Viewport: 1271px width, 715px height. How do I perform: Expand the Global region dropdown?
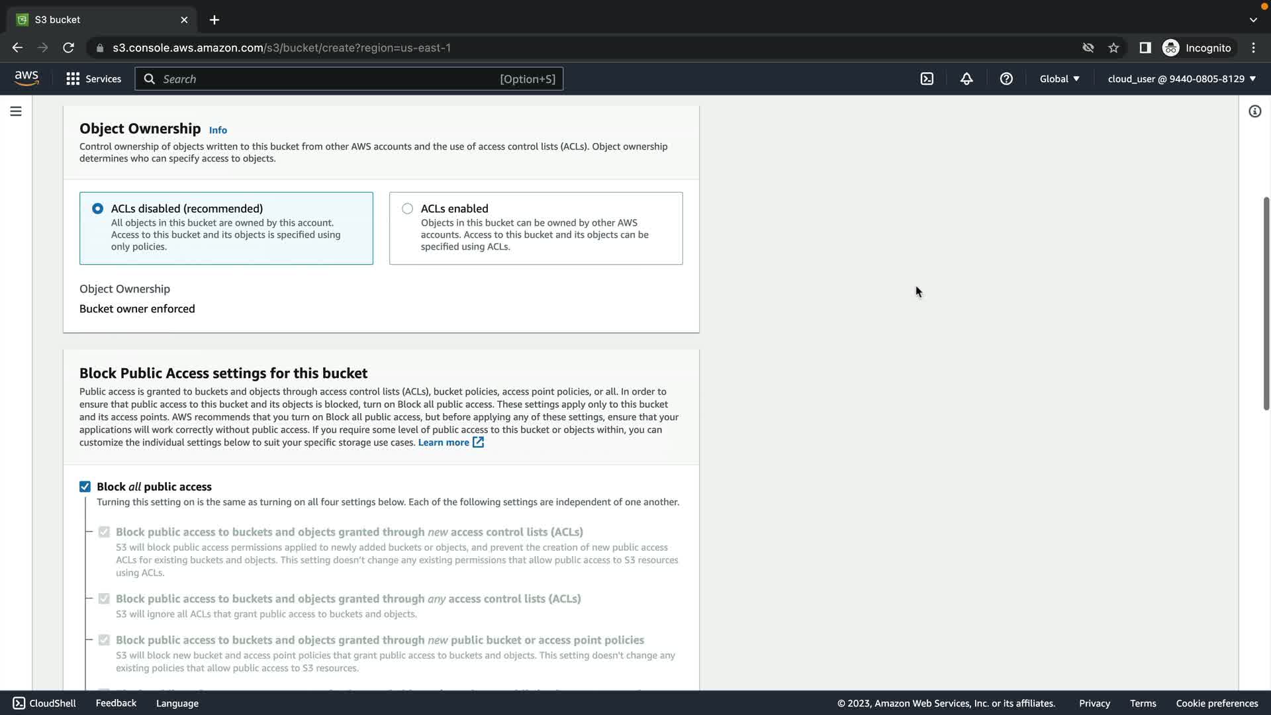point(1059,79)
